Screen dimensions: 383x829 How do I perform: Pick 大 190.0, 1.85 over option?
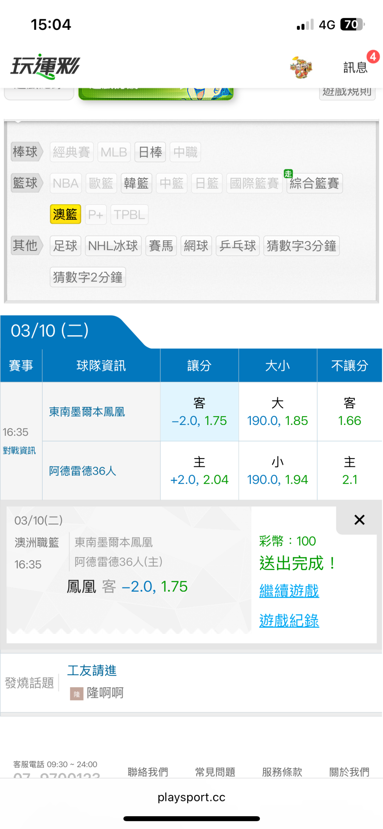coord(277,412)
